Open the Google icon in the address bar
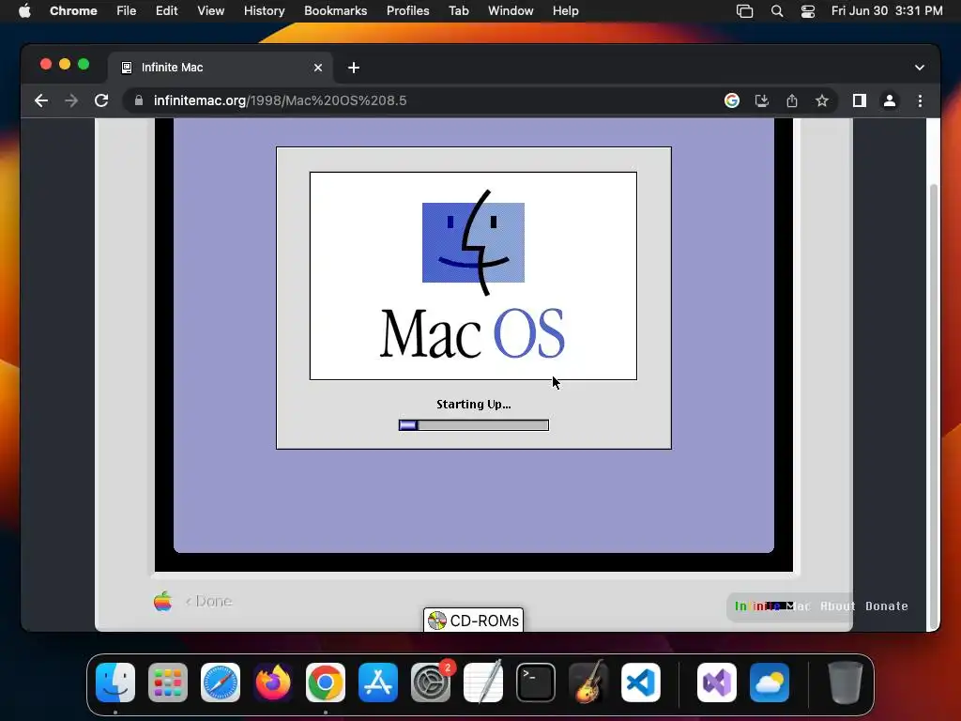 [732, 100]
